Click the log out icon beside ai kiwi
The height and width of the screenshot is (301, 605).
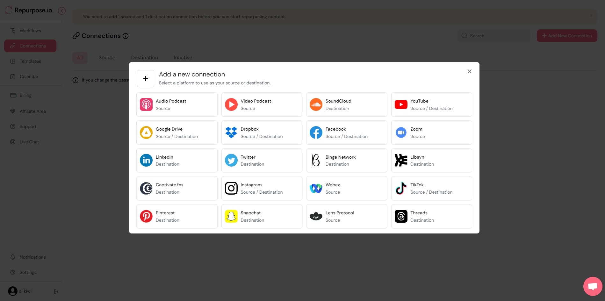click(x=56, y=291)
